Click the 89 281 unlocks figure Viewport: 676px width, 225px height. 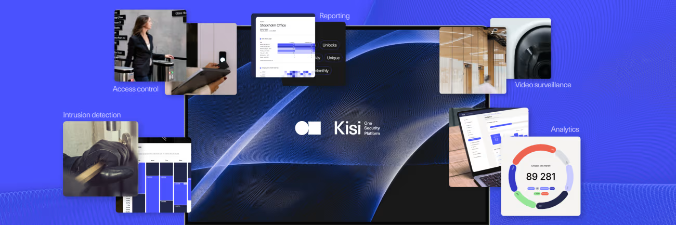[541, 176]
